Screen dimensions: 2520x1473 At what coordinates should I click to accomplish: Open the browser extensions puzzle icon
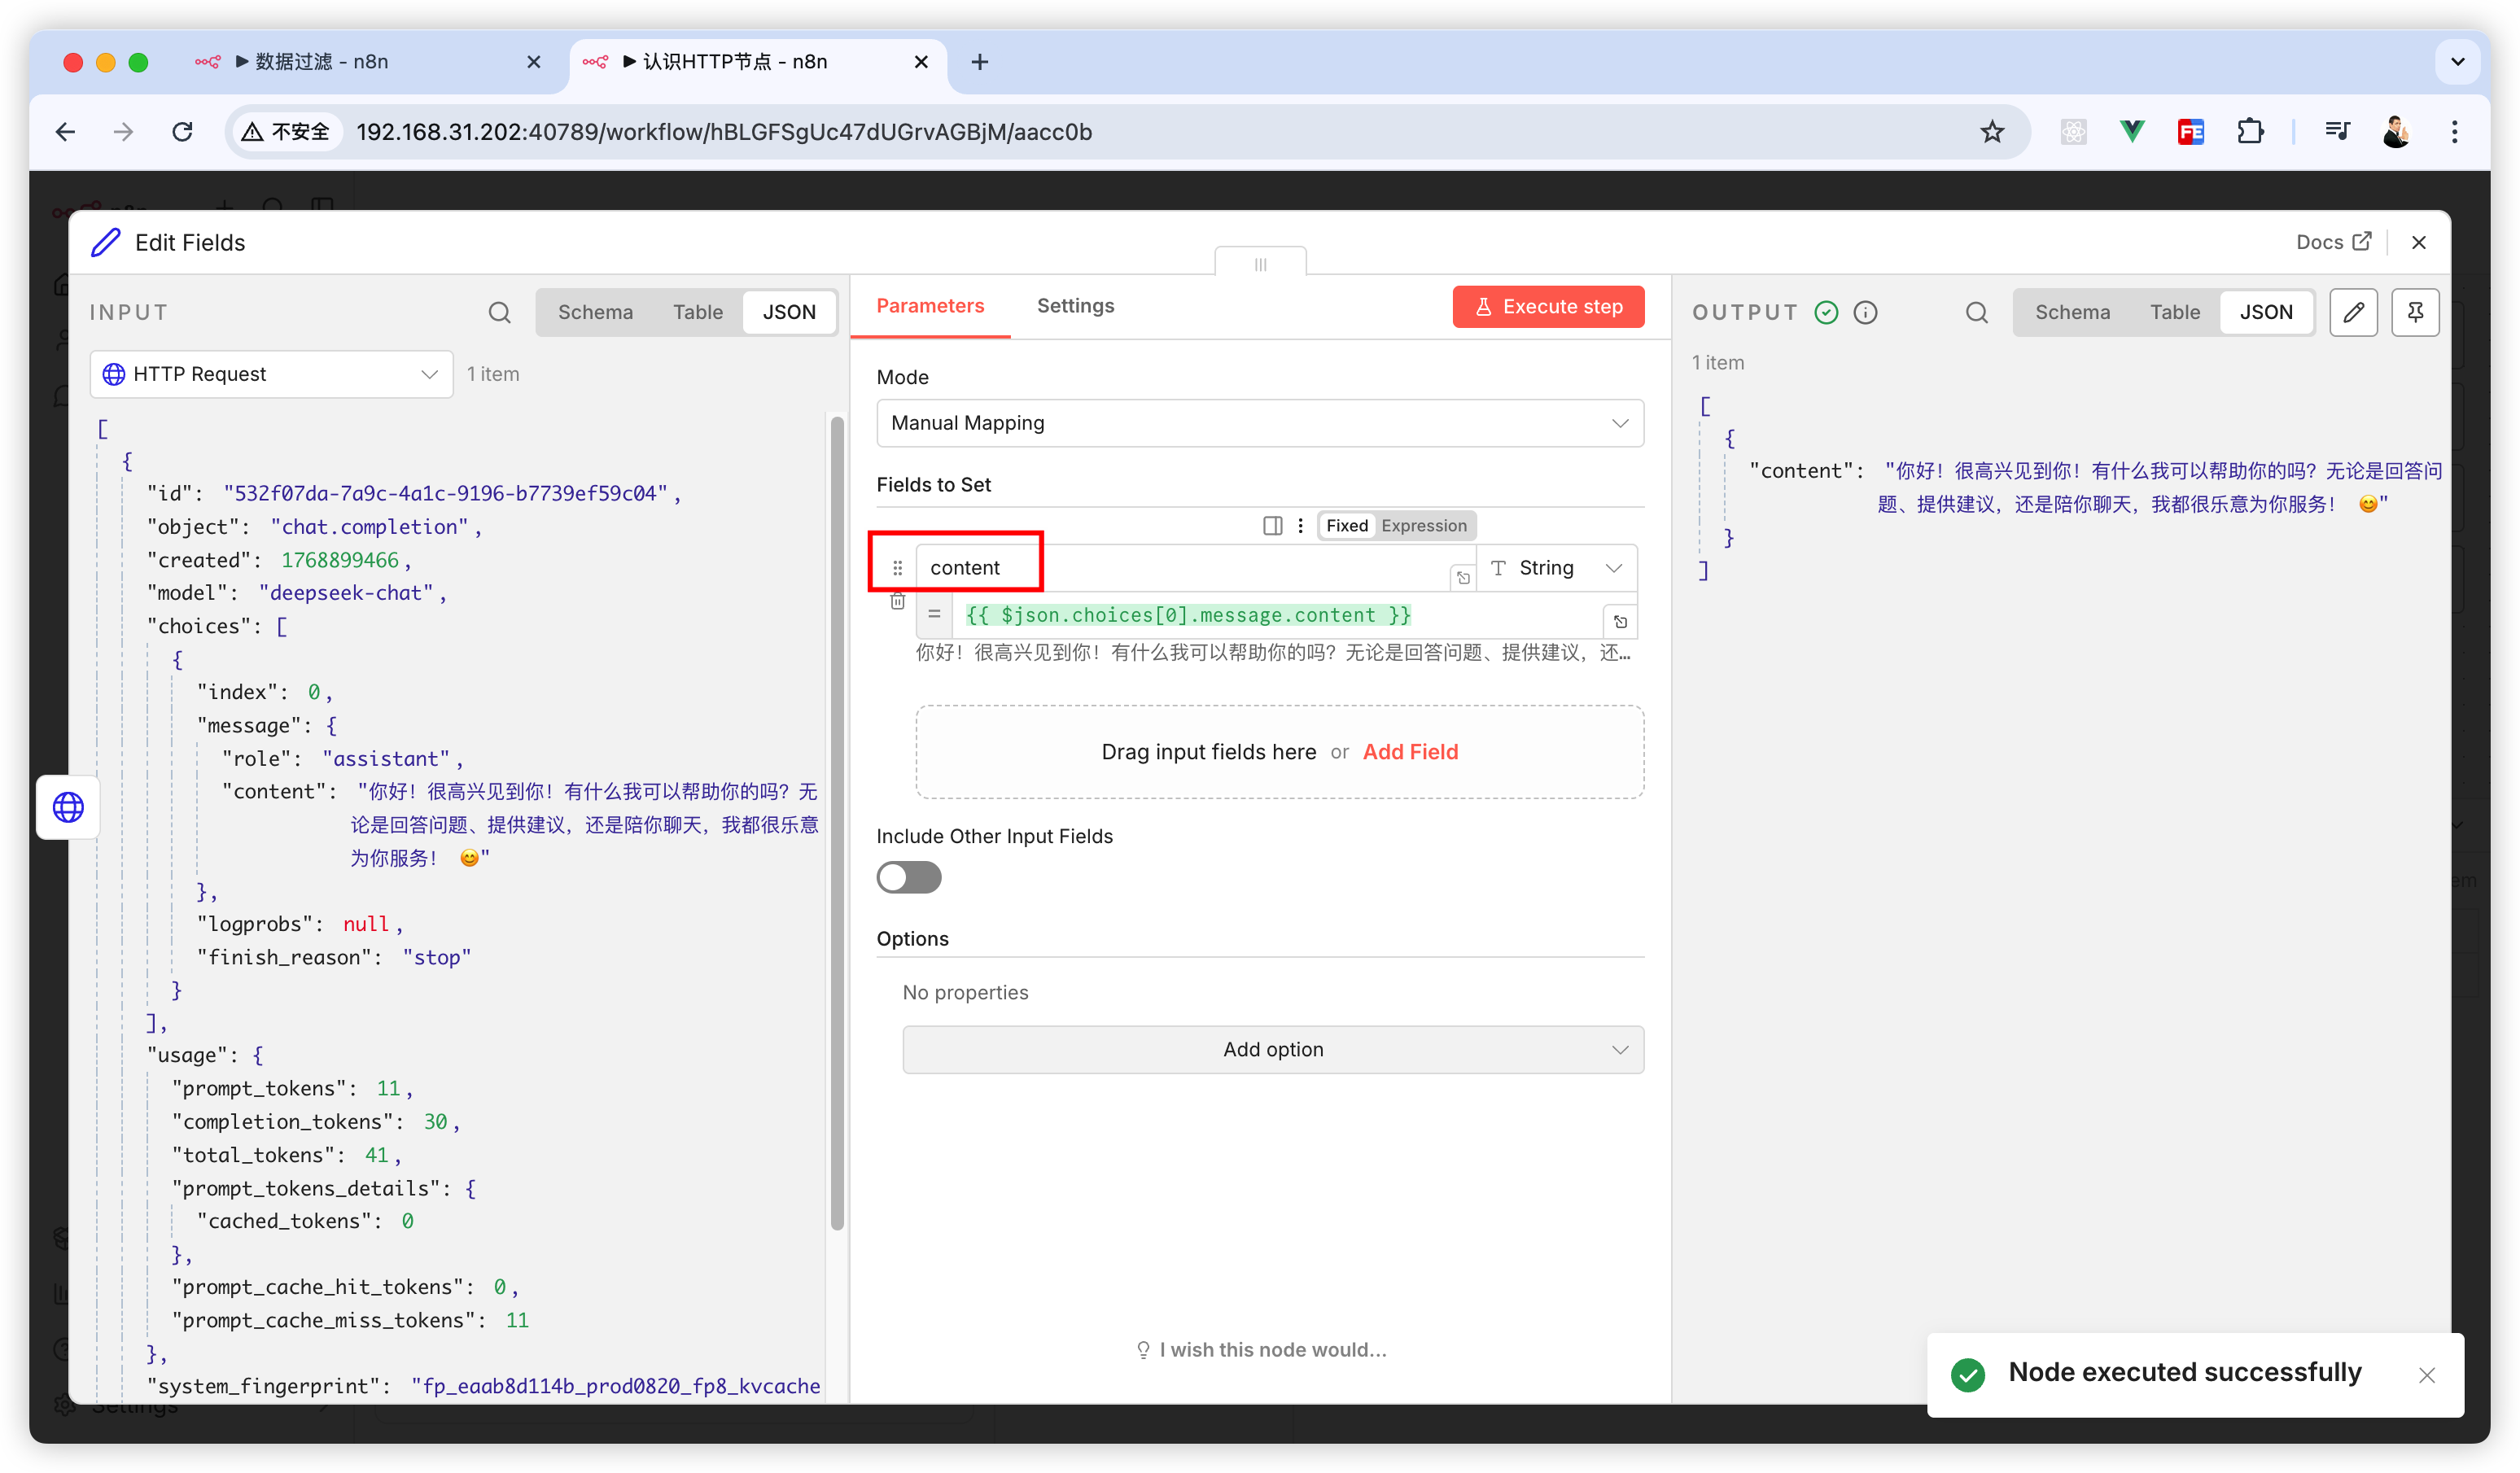2250,131
